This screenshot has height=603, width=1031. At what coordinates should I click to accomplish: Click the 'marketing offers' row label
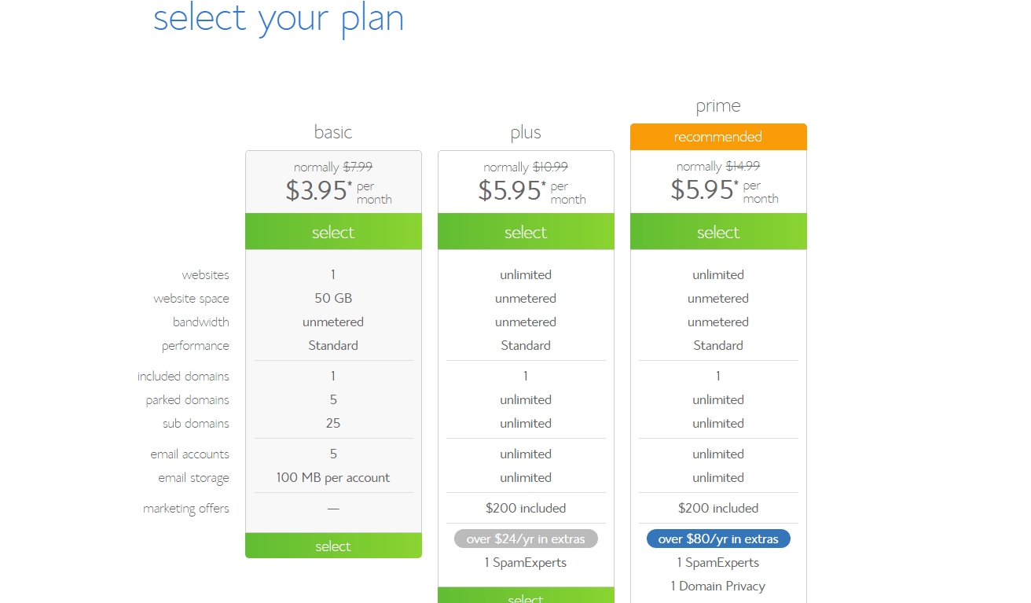[185, 508]
